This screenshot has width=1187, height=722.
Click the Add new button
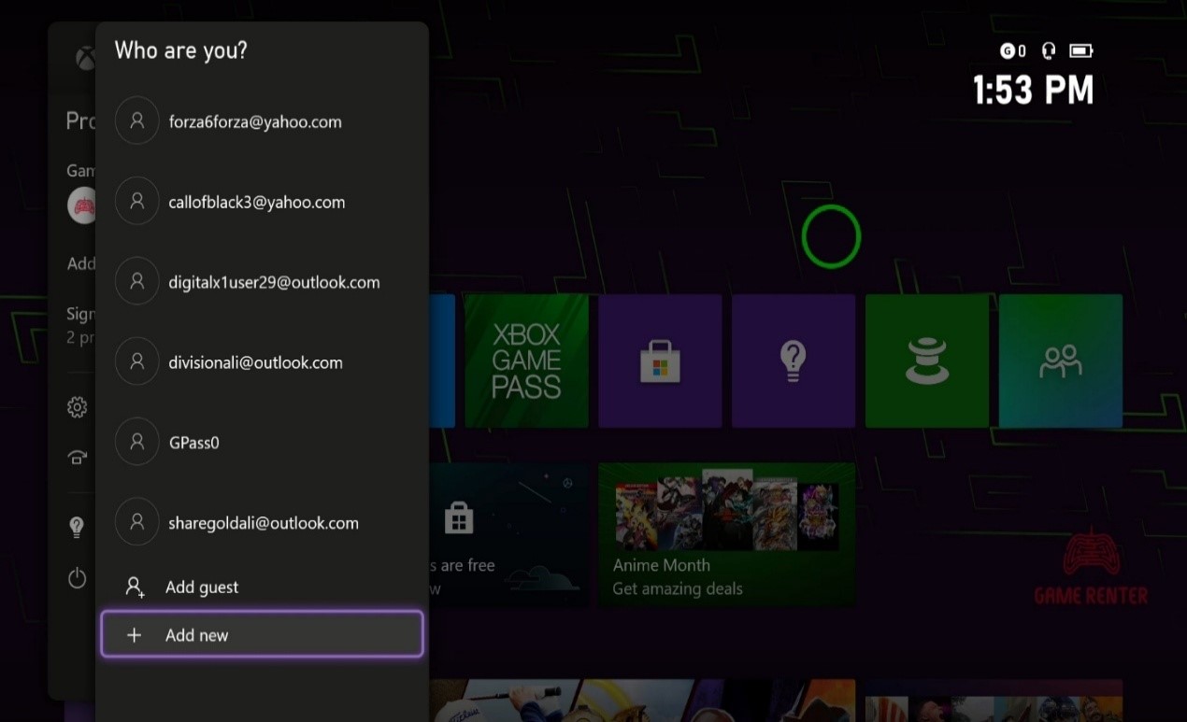tap(262, 635)
